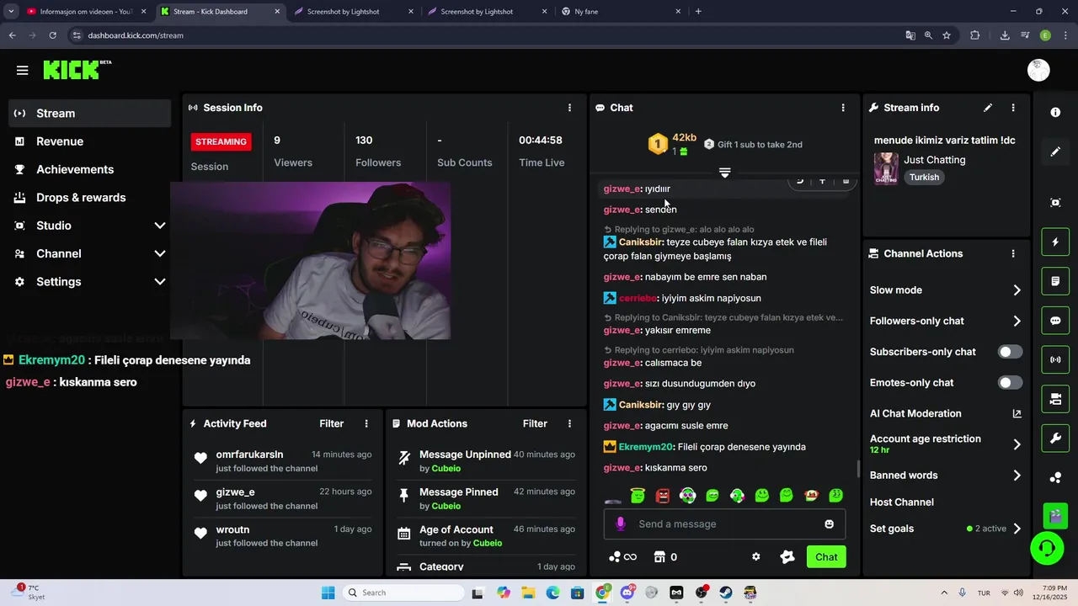Screen dimensions: 1078x606
Task: Open Channel Actions three-dot menu
Action: pyautogui.click(x=1013, y=253)
